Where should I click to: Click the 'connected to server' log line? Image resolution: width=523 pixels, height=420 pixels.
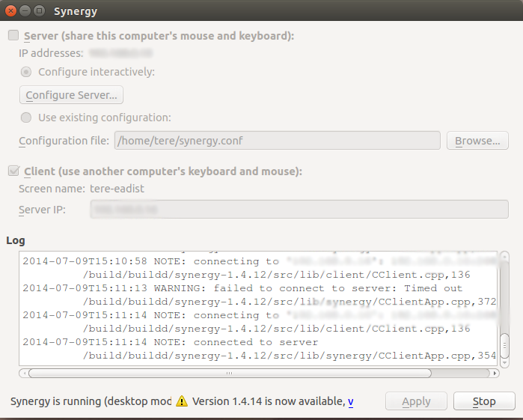pyautogui.click(x=171, y=342)
